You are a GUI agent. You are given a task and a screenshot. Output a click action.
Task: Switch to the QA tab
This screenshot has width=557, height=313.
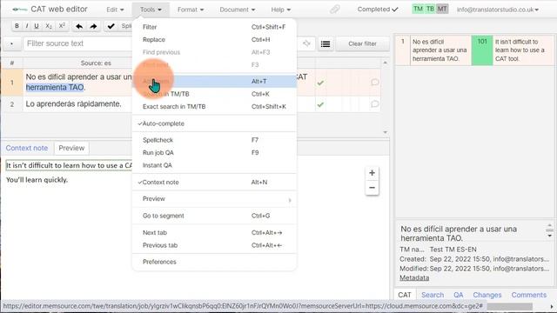(x=459, y=295)
